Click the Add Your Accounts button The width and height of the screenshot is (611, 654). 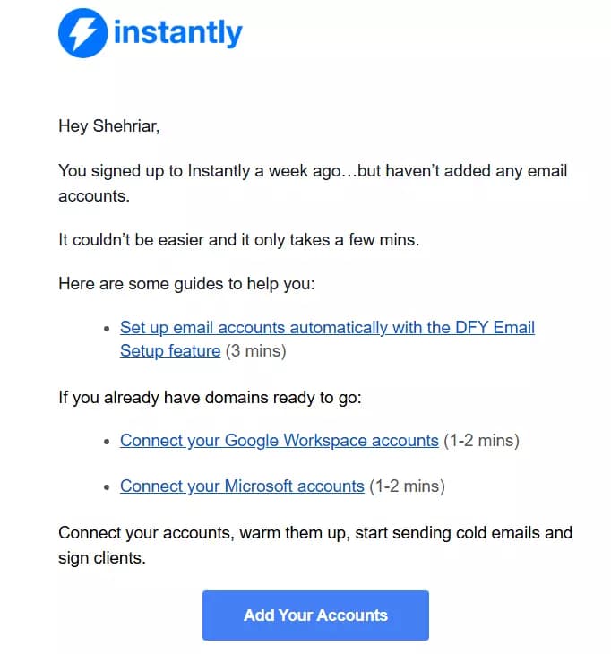click(315, 615)
